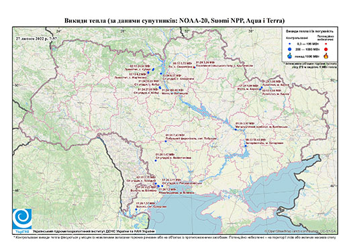
Task: Click the 24° longitude tick label
Action: tap(59, 32)
